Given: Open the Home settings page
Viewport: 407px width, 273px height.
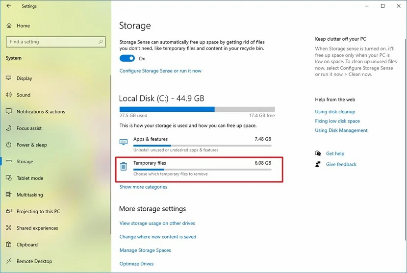Looking at the screenshot, I should coord(23,25).
